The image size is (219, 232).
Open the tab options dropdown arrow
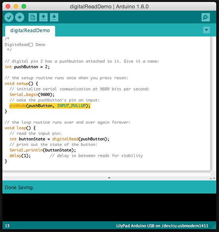pos(206,30)
